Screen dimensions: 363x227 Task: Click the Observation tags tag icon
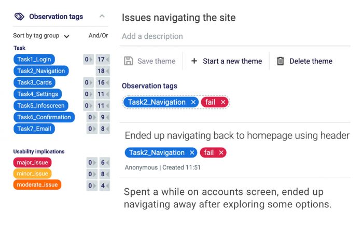[19, 17]
